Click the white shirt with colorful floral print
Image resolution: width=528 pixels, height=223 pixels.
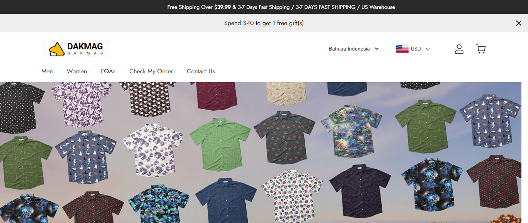pos(292,195)
